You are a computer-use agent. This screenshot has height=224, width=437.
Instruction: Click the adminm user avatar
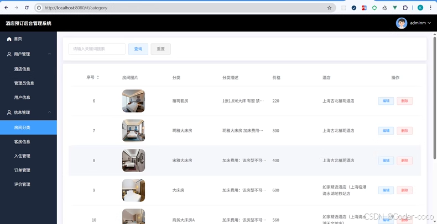point(402,23)
